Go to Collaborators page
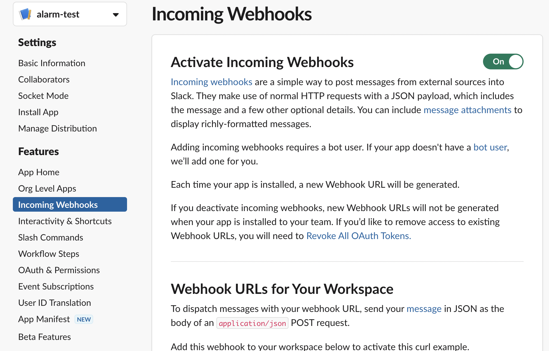This screenshot has height=351, width=549. click(x=44, y=80)
